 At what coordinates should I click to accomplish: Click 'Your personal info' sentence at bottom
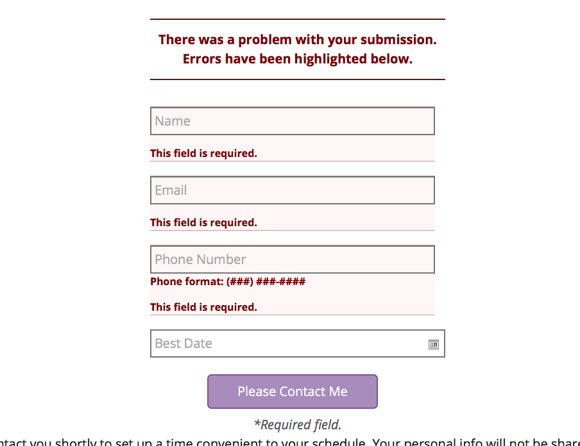[476, 442]
